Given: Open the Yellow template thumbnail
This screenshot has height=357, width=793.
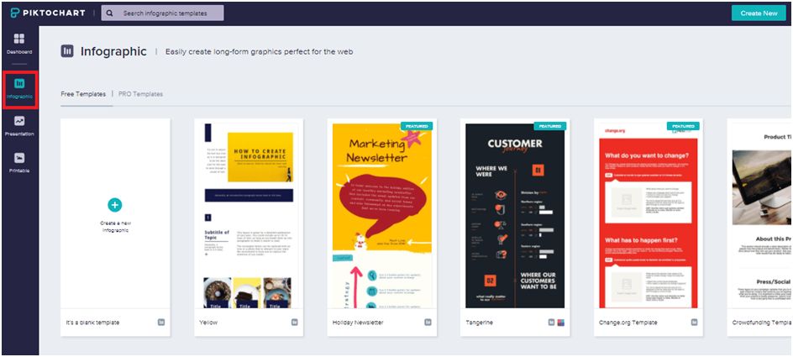Looking at the screenshot, I should coord(248,214).
